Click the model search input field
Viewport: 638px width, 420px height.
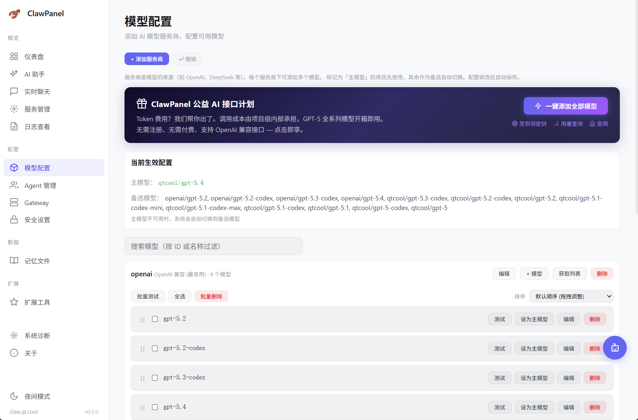tap(213, 246)
